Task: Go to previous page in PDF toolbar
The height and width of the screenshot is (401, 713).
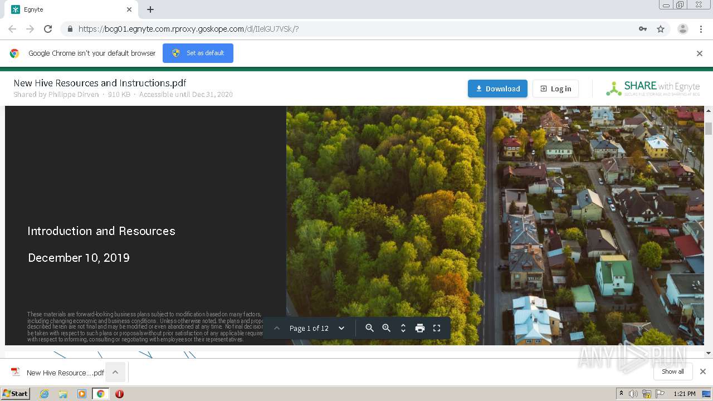Action: 277,328
